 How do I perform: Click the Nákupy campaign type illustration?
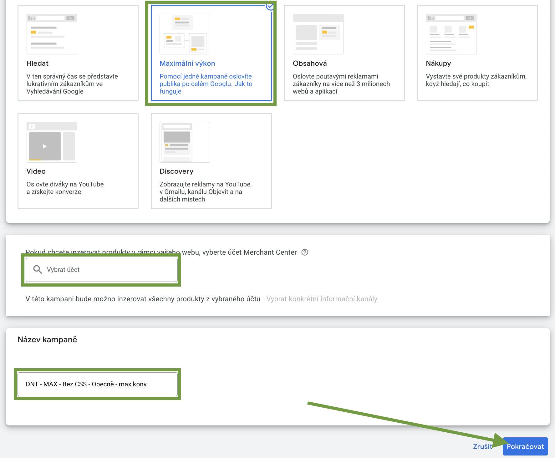tap(451, 34)
